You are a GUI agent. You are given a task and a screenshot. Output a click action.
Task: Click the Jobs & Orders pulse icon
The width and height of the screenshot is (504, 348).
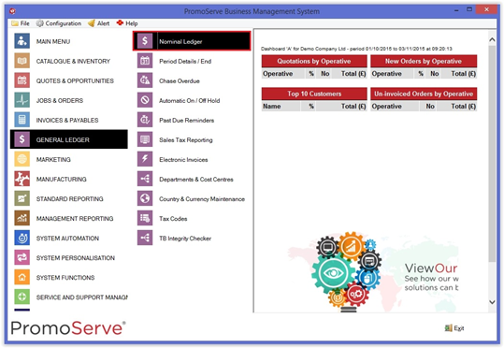coord(22,100)
